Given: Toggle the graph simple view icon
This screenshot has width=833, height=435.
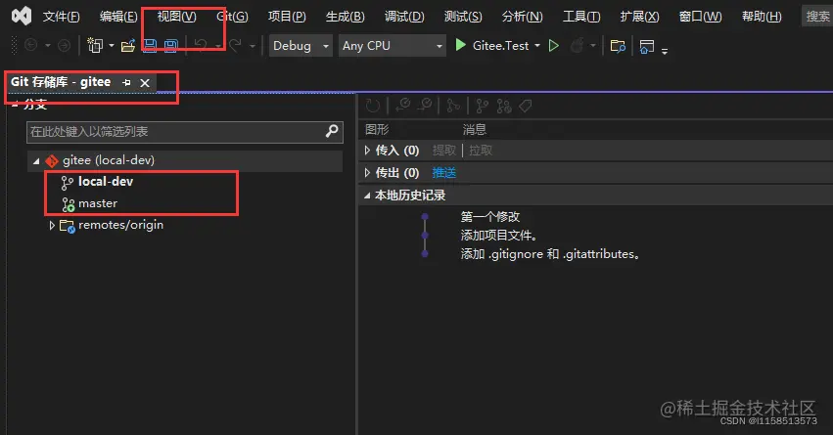Looking at the screenshot, I should pos(453,106).
